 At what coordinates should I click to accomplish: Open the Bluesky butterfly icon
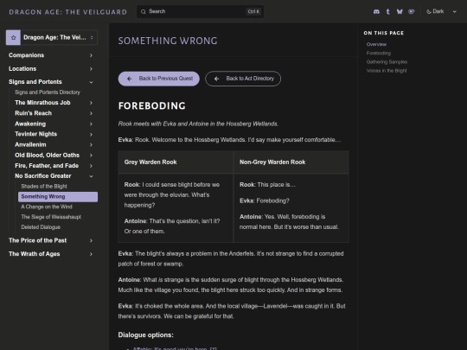[x=400, y=11]
